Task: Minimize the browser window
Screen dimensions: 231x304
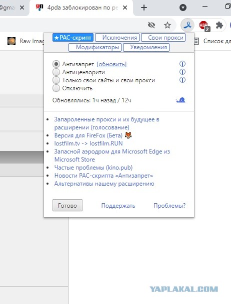Action: pyautogui.click(x=205, y=7)
